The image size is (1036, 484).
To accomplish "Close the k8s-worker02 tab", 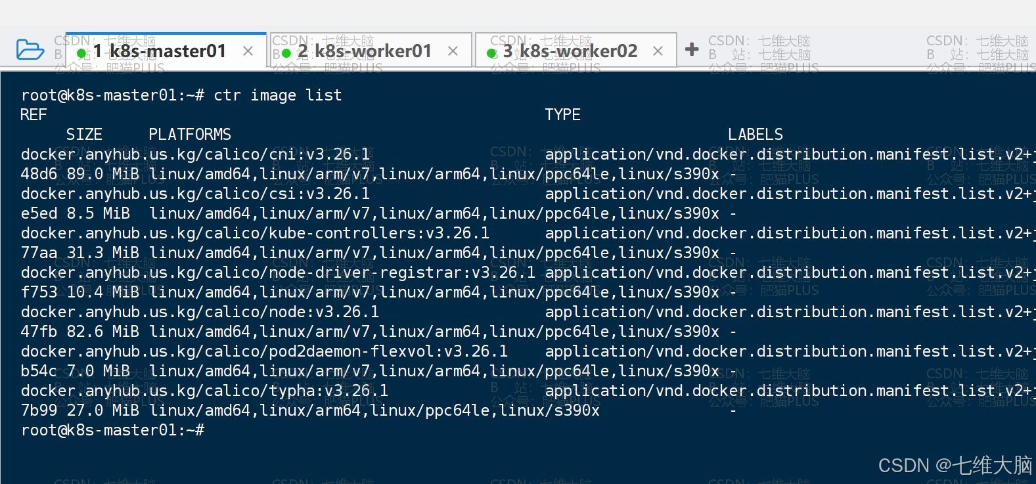I will [x=658, y=51].
